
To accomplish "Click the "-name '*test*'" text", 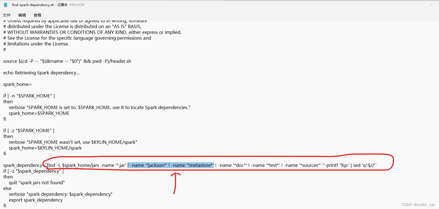I will [x=265, y=165].
